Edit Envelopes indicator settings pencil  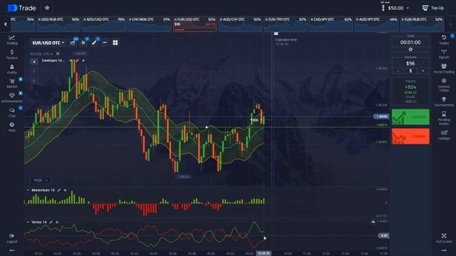coord(77,60)
